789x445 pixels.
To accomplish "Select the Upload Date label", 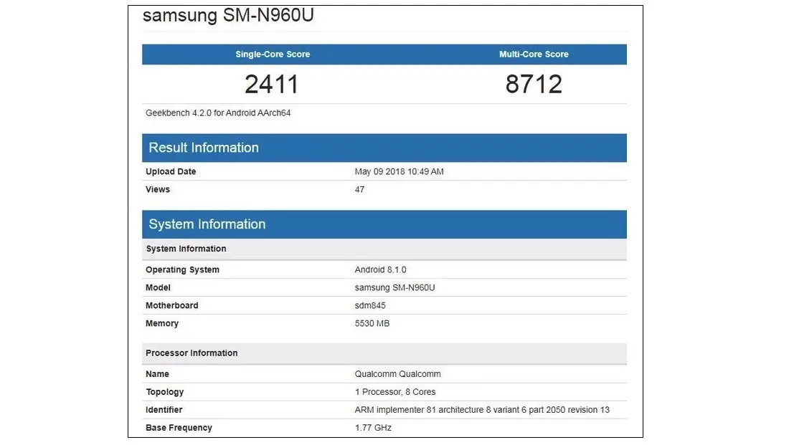I will [171, 171].
